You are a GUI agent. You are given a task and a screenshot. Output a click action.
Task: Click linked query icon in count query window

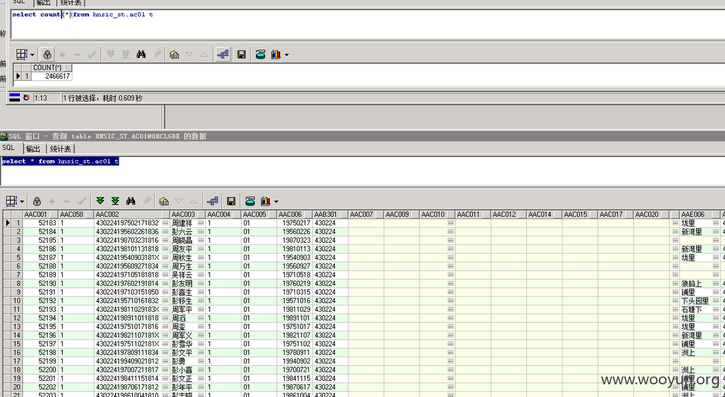tap(223, 54)
